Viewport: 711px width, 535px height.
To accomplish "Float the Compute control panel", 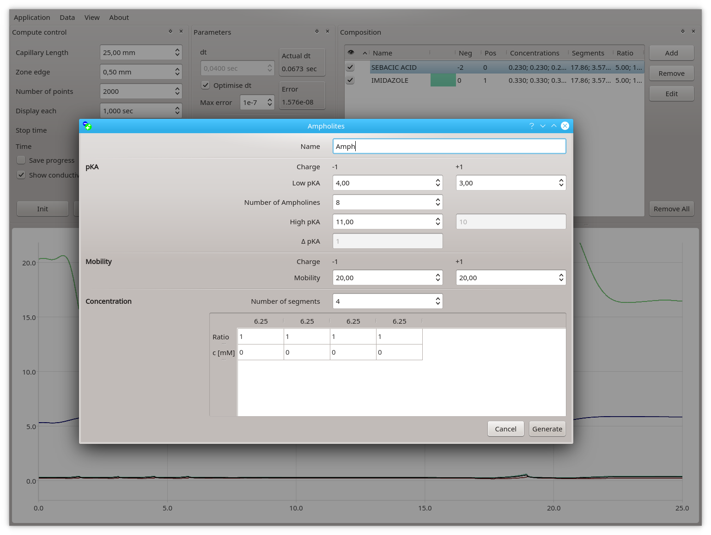I will pyautogui.click(x=170, y=31).
